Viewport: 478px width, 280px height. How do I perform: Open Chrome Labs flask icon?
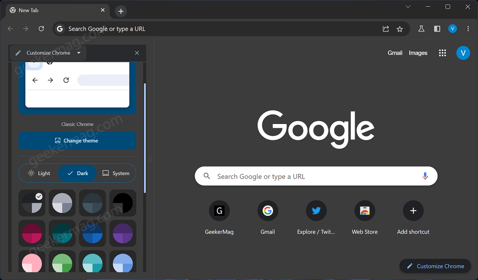421,29
